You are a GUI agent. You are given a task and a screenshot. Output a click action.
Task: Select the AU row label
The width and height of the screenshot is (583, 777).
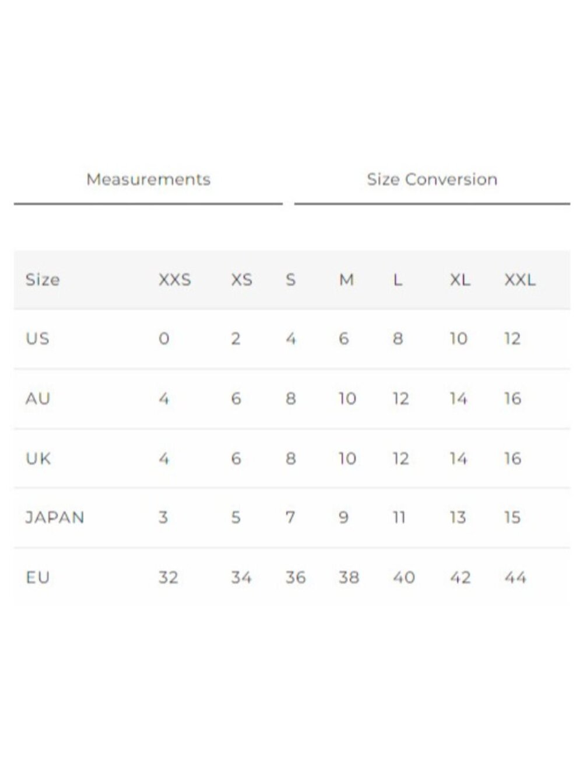[38, 399]
